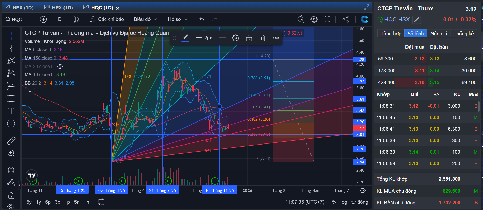This screenshot has height=210, width=483.
Task: Expand the chart panel with arrows icon
Action: [x=366, y=7]
